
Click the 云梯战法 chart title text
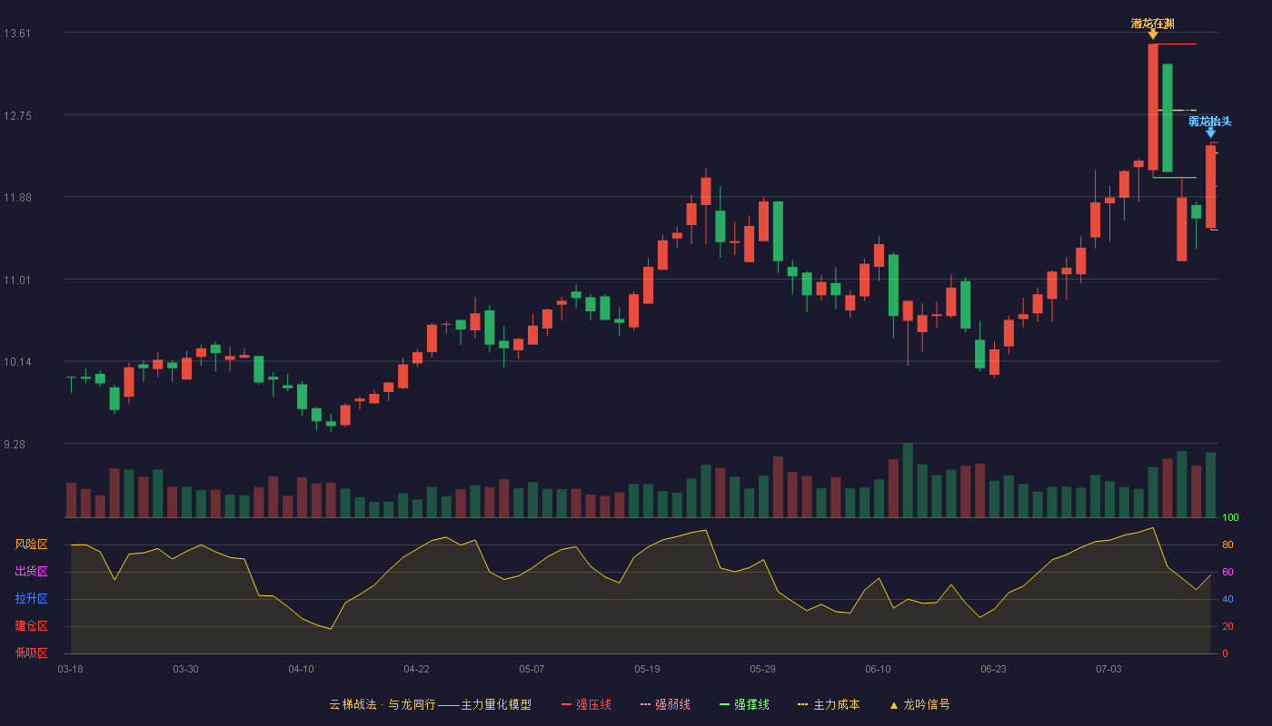point(353,704)
